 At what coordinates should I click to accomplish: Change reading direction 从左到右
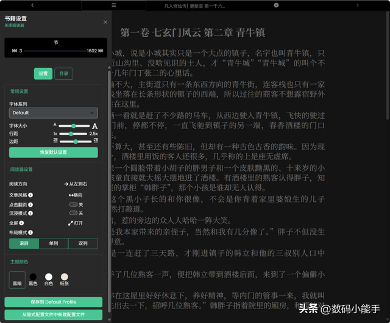click(x=76, y=184)
